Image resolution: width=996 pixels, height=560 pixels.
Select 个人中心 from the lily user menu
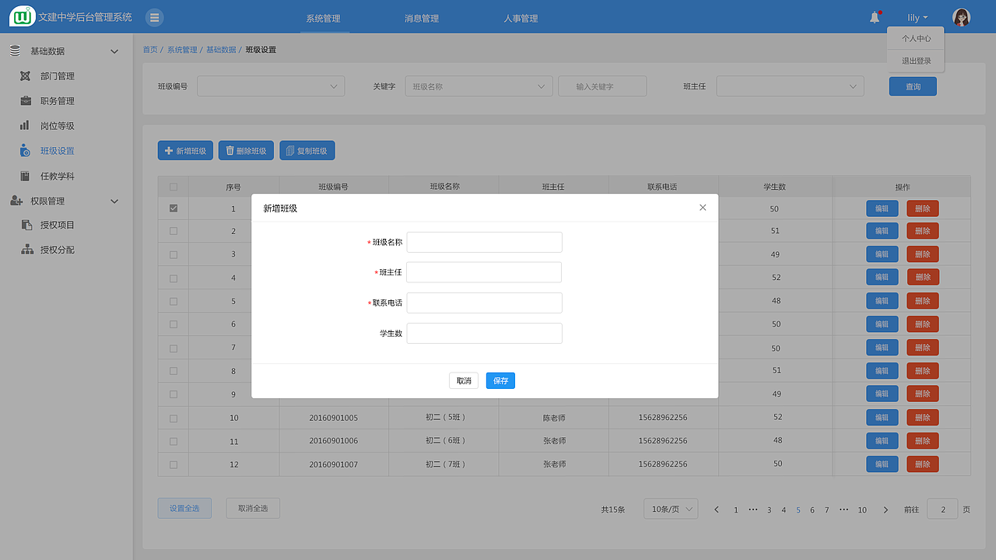(915, 37)
